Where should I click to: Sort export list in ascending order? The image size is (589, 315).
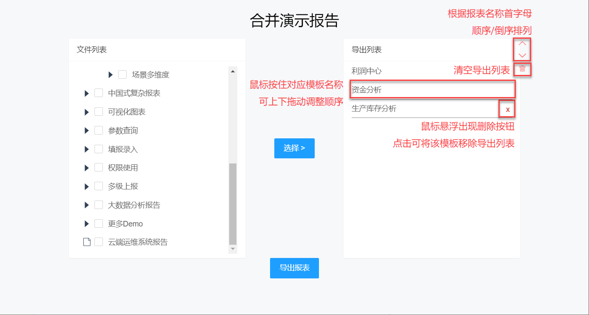click(522, 43)
